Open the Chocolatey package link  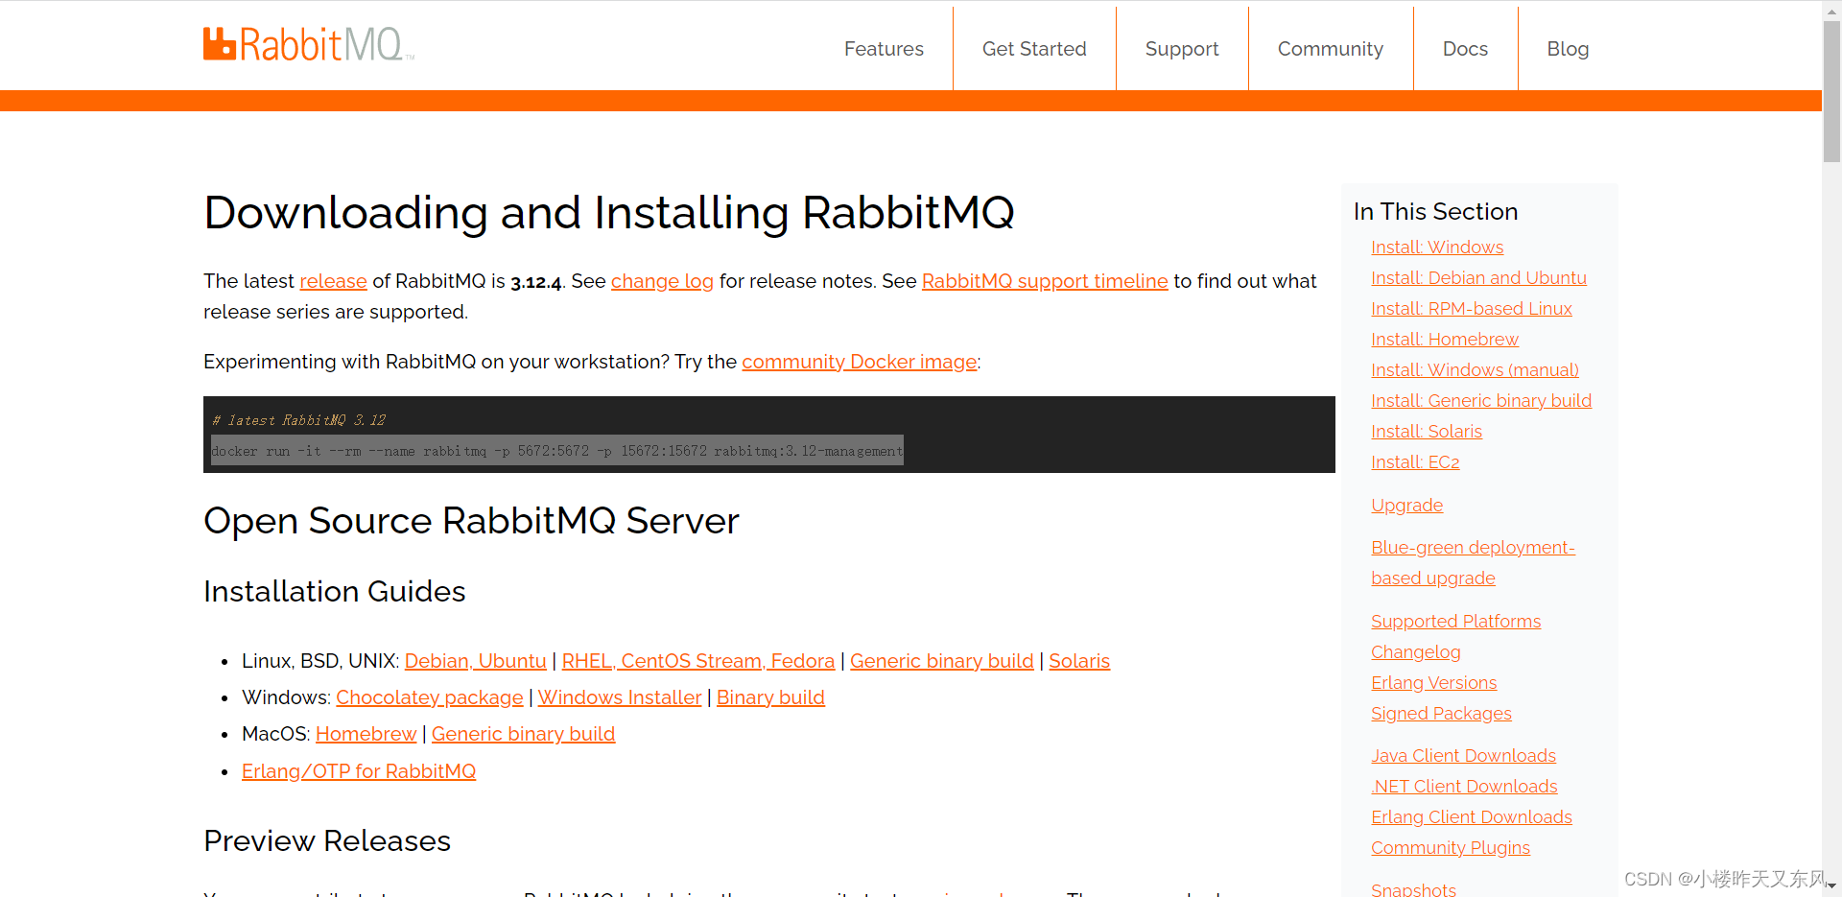click(x=429, y=697)
